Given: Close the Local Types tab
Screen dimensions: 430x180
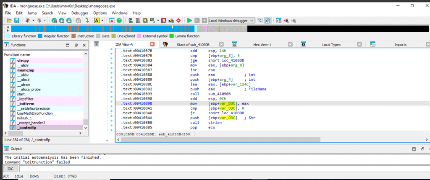Looking at the screenshot, I should (359, 44).
